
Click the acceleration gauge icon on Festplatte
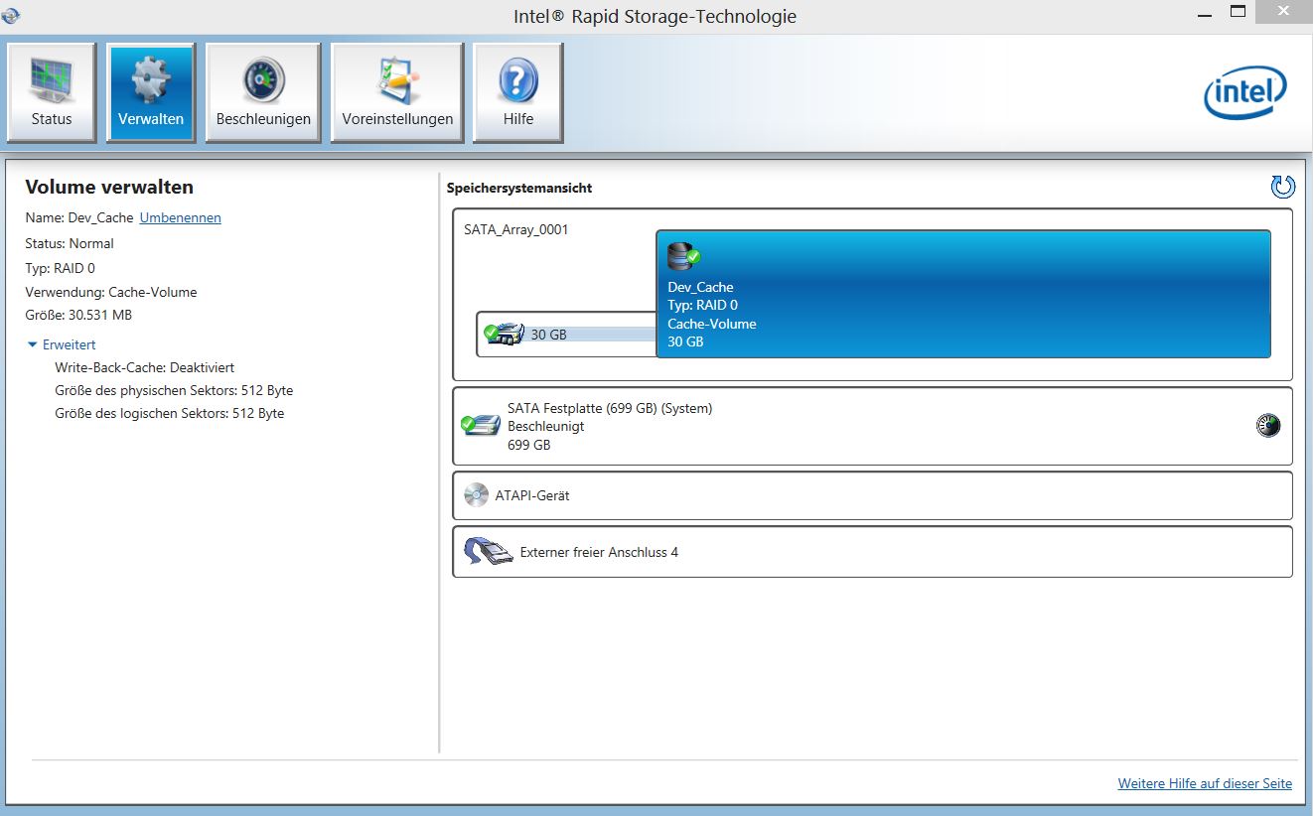click(x=1268, y=426)
